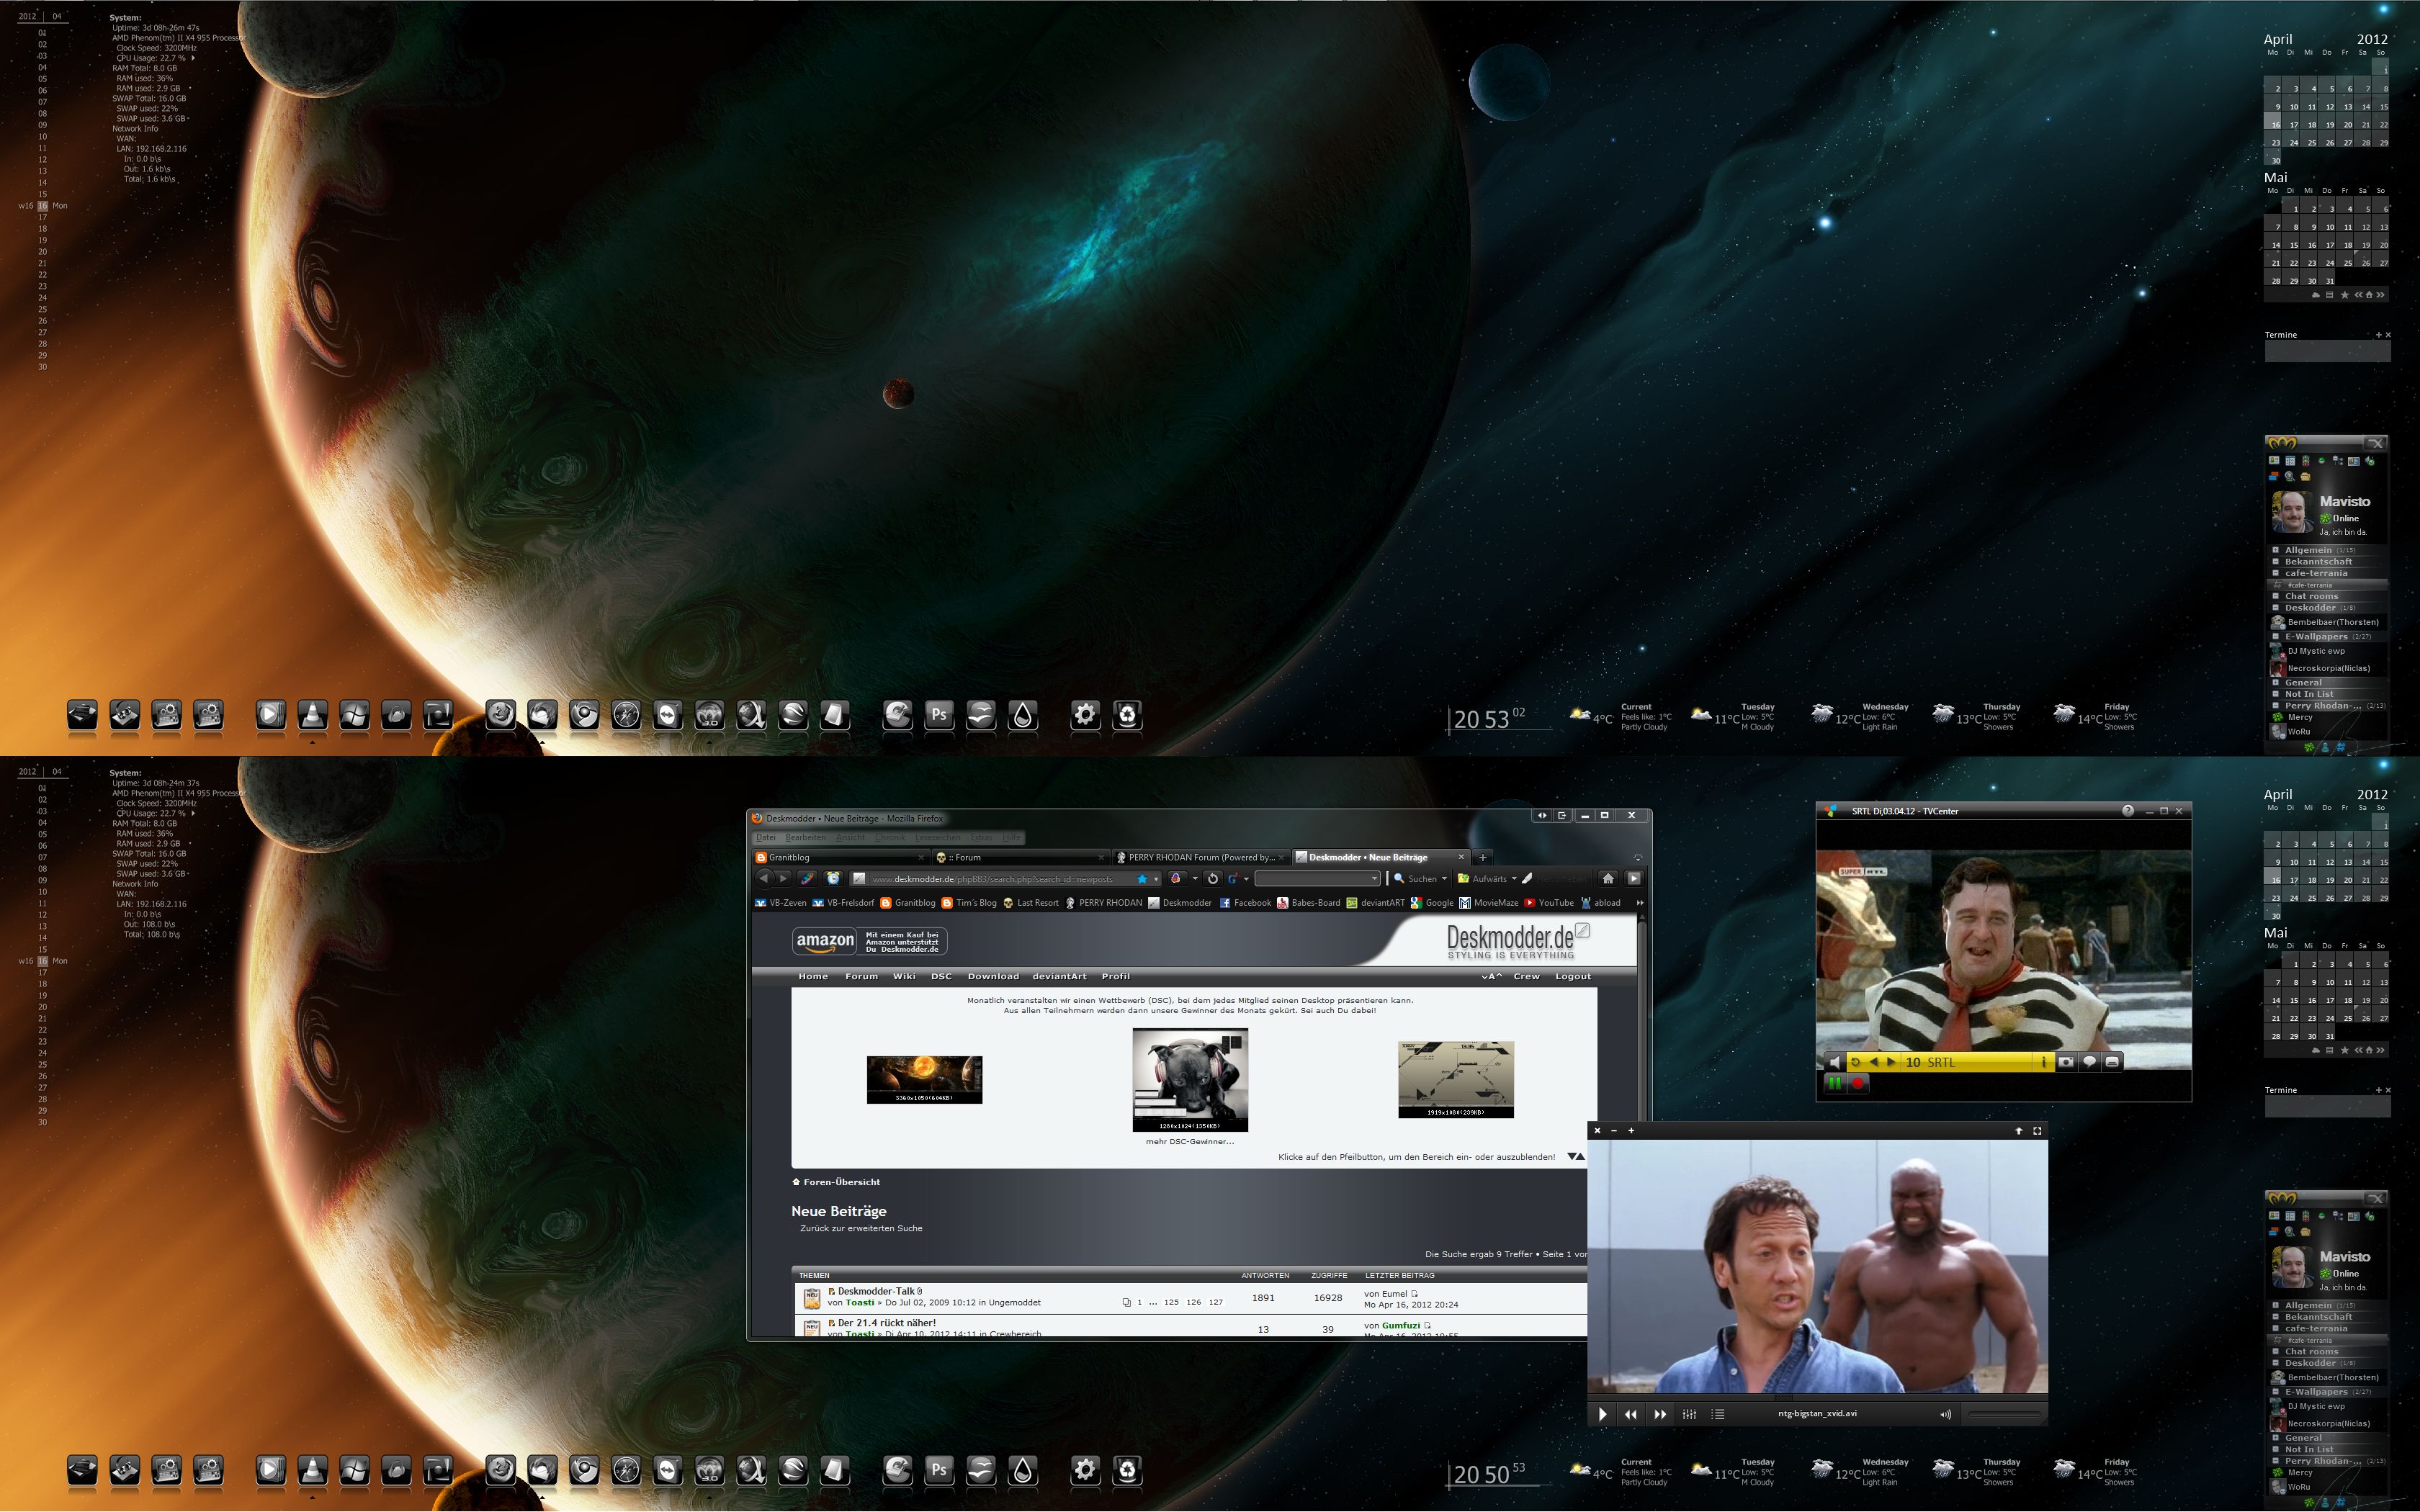The width and height of the screenshot is (2420, 1512).
Task: Open a new Firefox tab with plus button
Action: click(x=1483, y=857)
